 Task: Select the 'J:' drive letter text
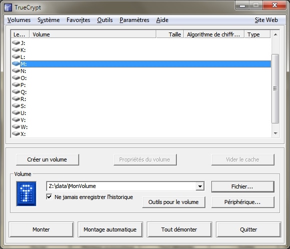coord(23,43)
